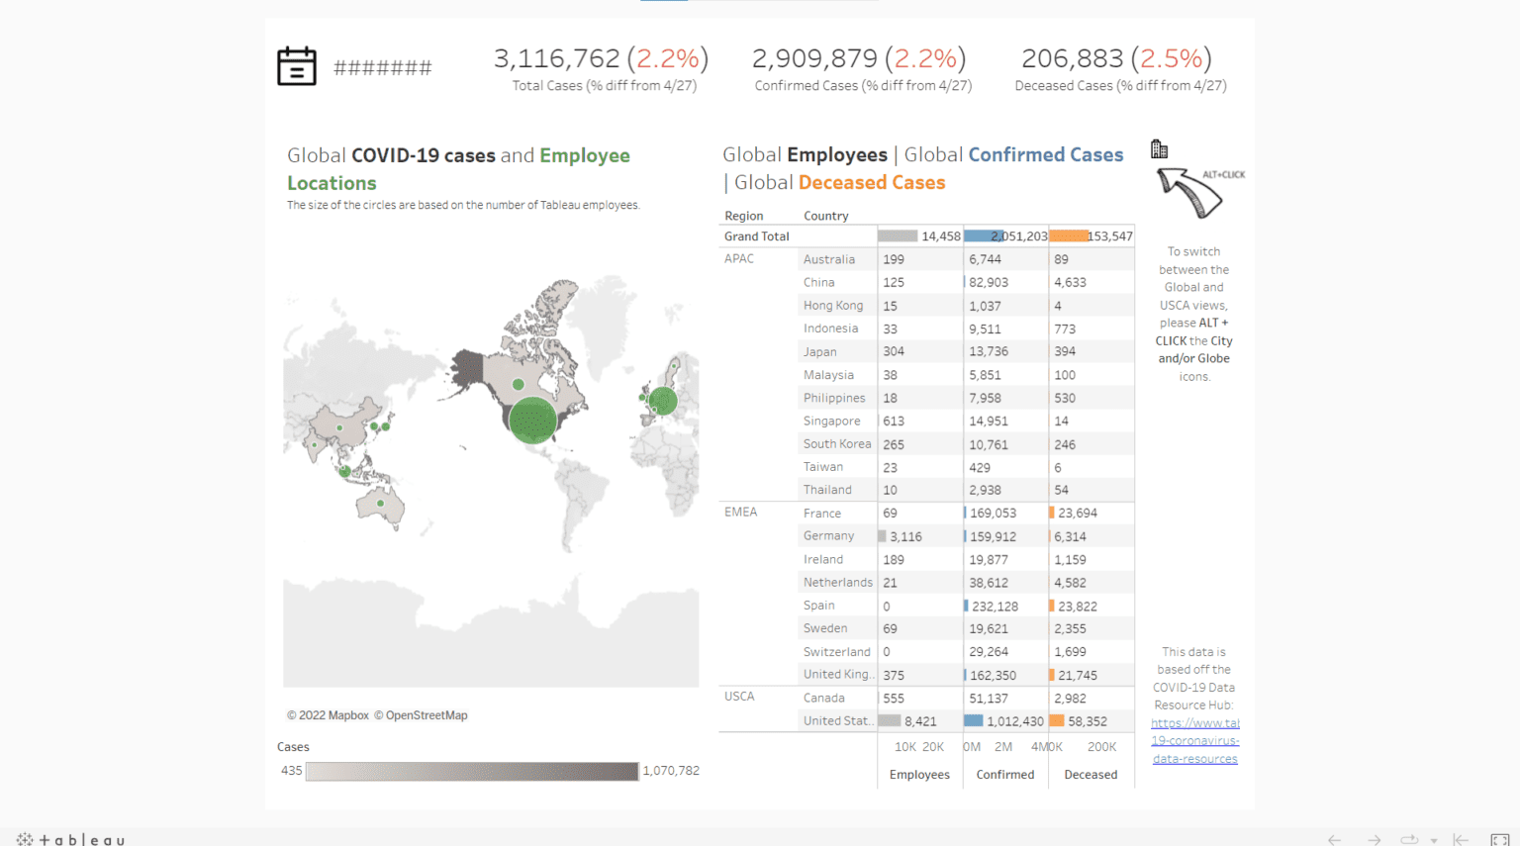This screenshot has width=1520, height=846.
Task: Click the Cases color gradient legend slider
Action: point(472,771)
